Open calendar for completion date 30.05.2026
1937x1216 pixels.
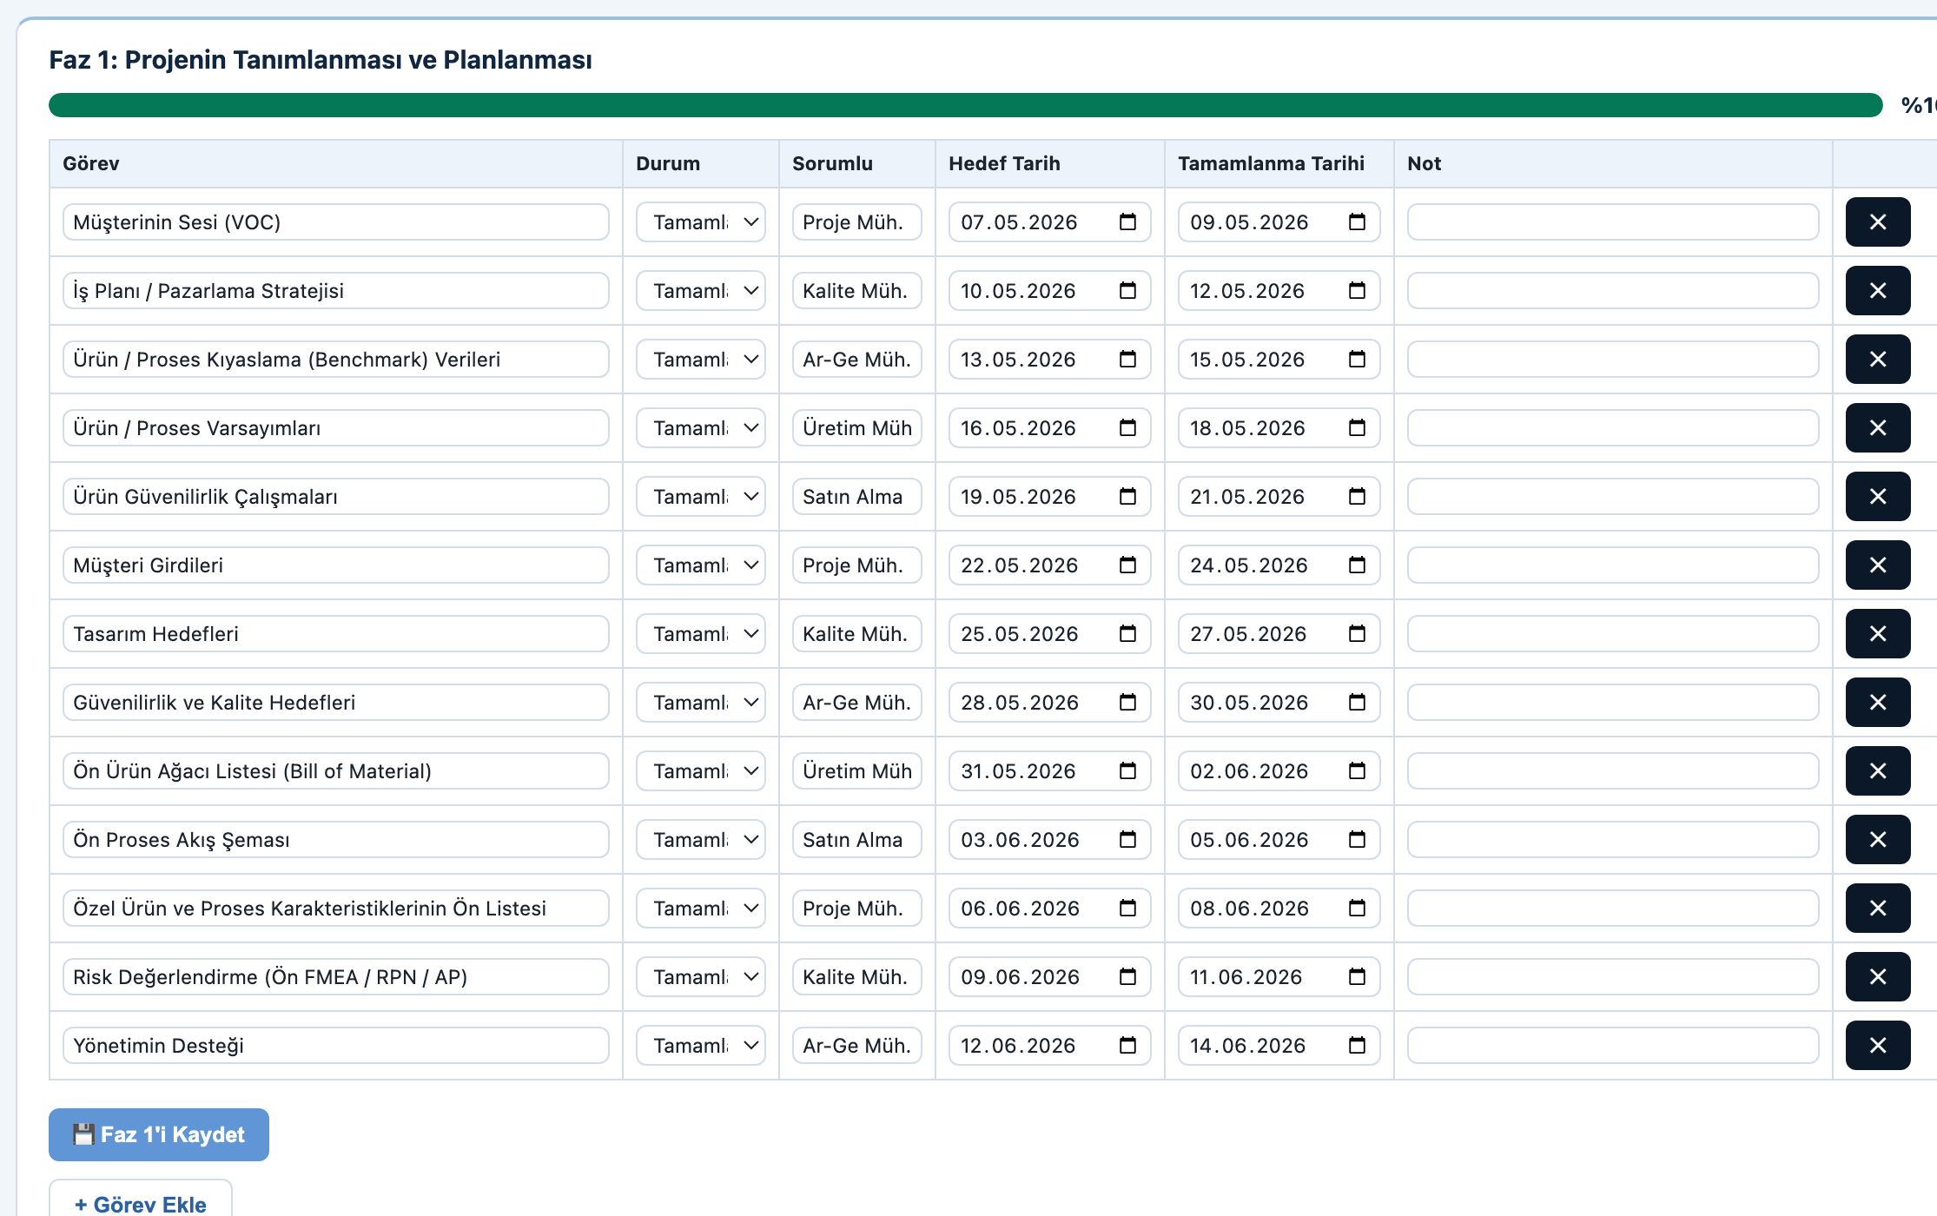pos(1357,703)
